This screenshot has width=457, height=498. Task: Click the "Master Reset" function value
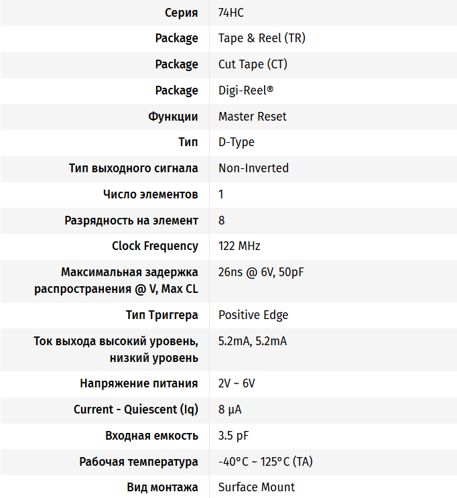pyautogui.click(x=252, y=117)
